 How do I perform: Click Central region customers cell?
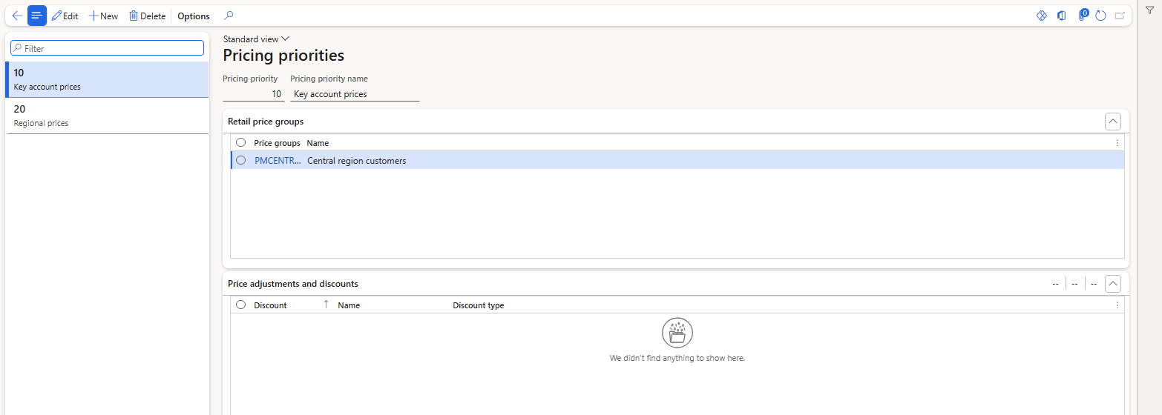coord(357,161)
